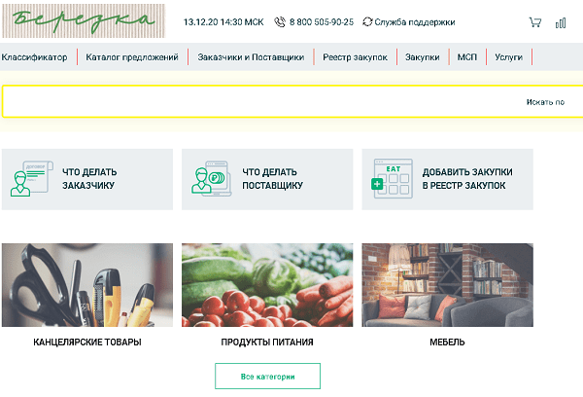583x397 pixels.
Task: Click the support service refresh icon
Action: tap(367, 22)
